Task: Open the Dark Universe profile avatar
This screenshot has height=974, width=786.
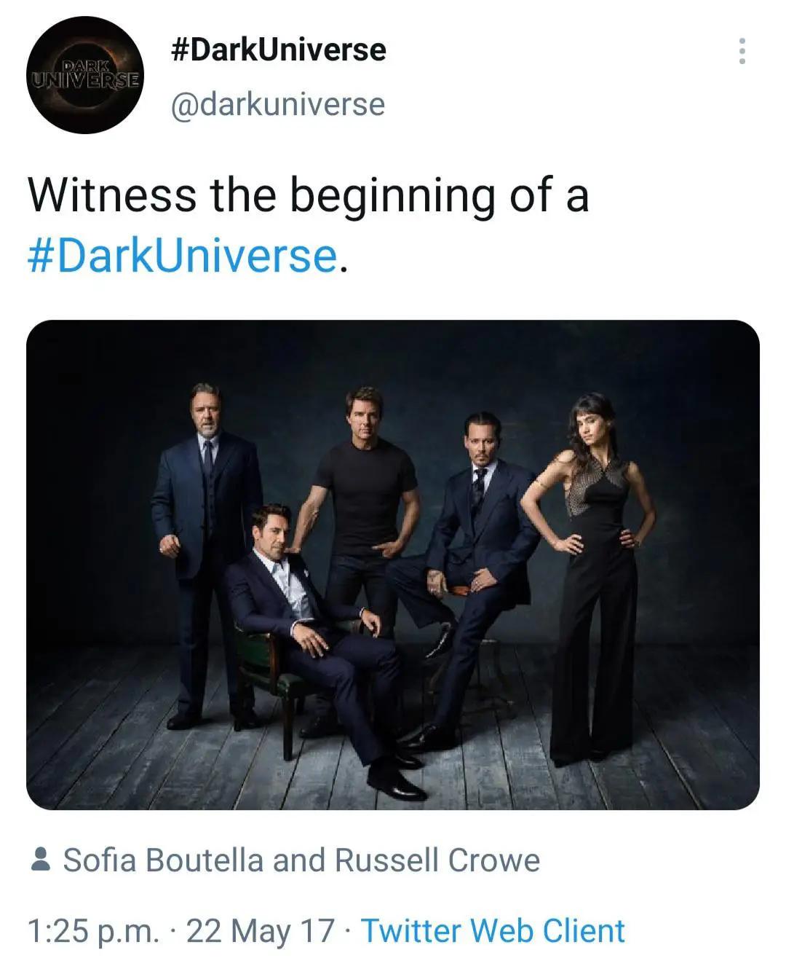Action: coord(84,76)
